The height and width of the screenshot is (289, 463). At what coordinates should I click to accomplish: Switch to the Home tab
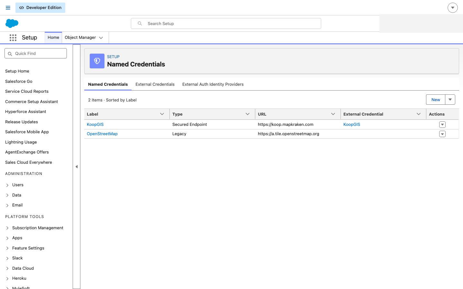click(x=53, y=38)
